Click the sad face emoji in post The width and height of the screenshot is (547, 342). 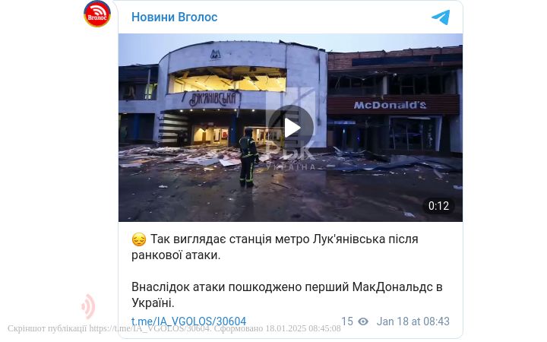point(138,239)
